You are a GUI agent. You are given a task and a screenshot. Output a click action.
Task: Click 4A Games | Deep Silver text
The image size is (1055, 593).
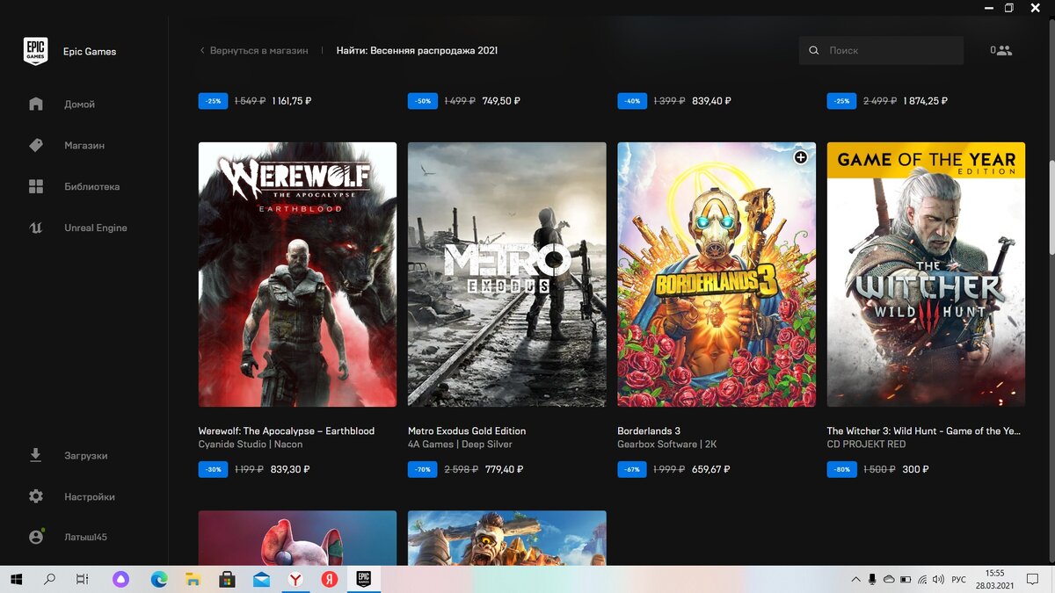460,445
